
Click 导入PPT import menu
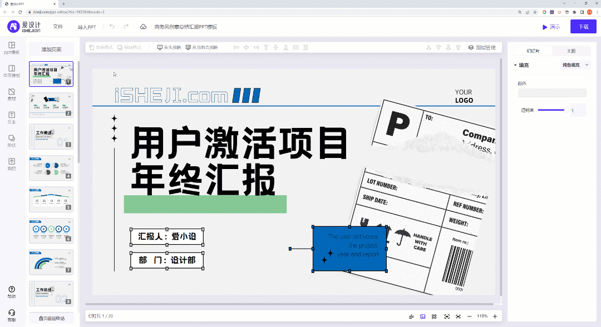[87, 27]
